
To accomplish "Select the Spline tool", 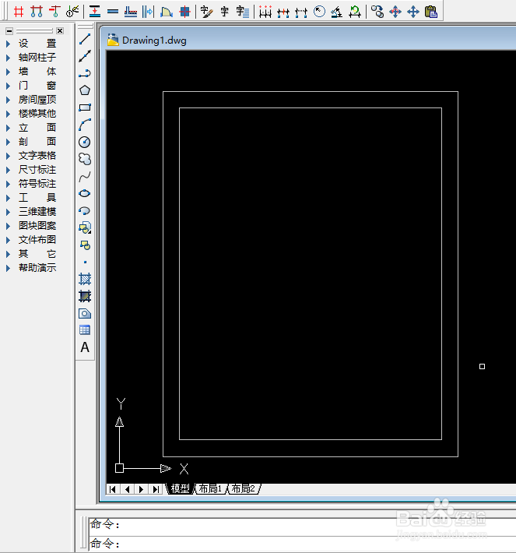I will (x=85, y=176).
